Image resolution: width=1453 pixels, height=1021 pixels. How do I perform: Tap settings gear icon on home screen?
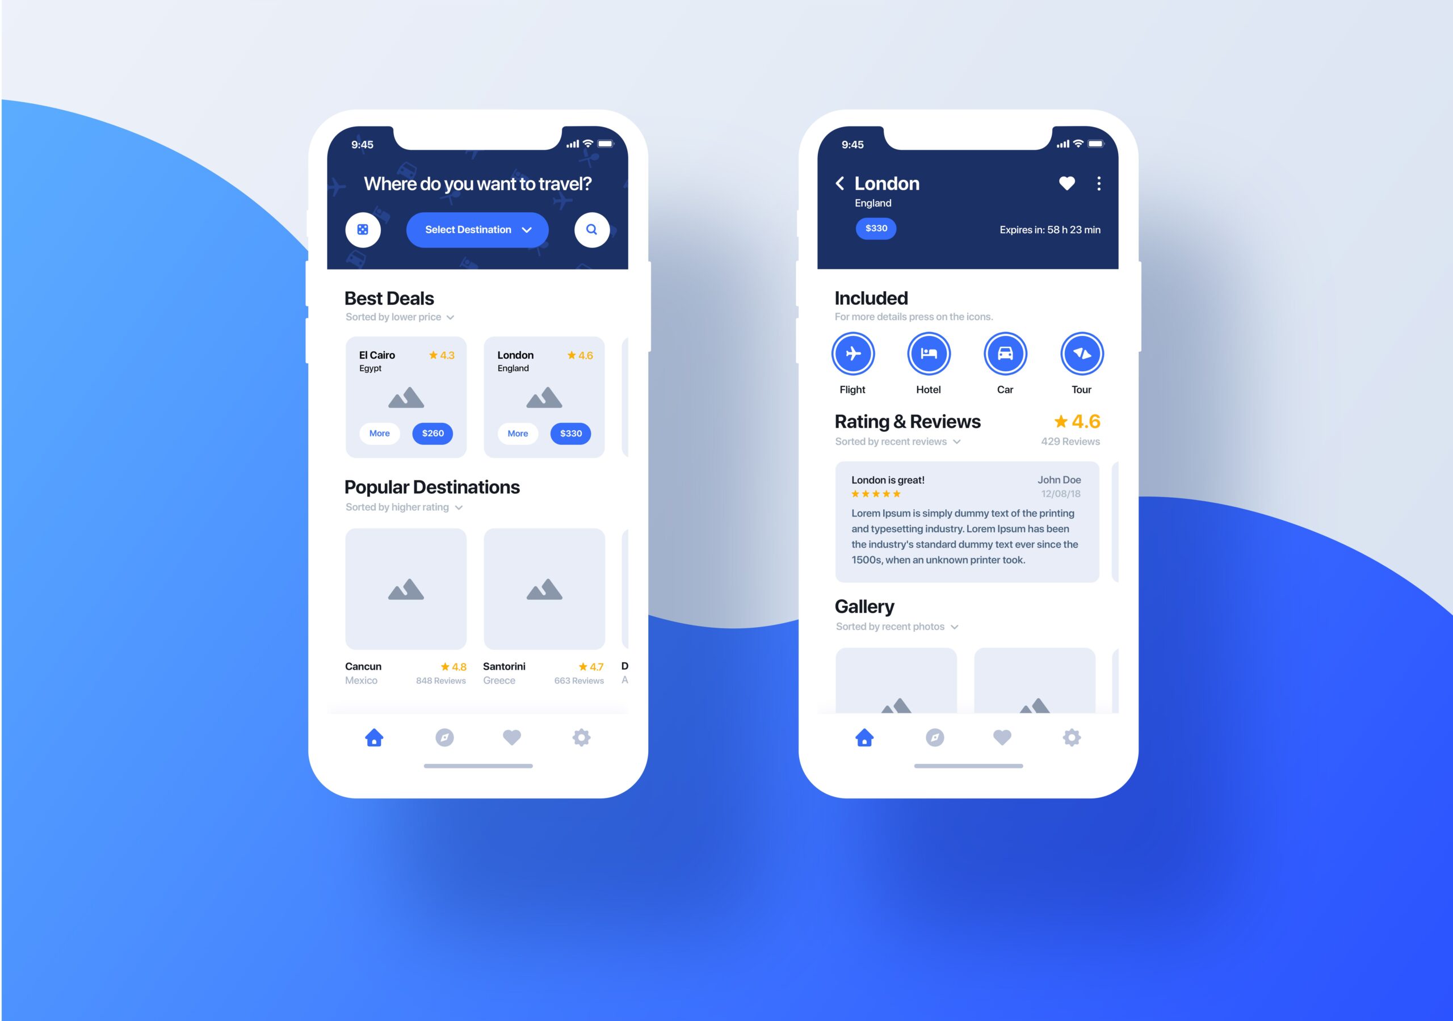tap(582, 737)
